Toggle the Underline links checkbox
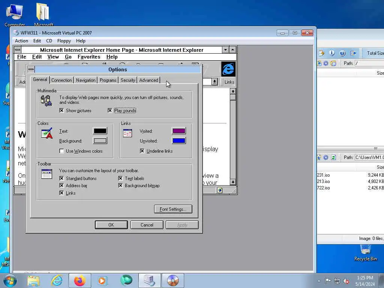The image size is (384, 288). click(142, 151)
